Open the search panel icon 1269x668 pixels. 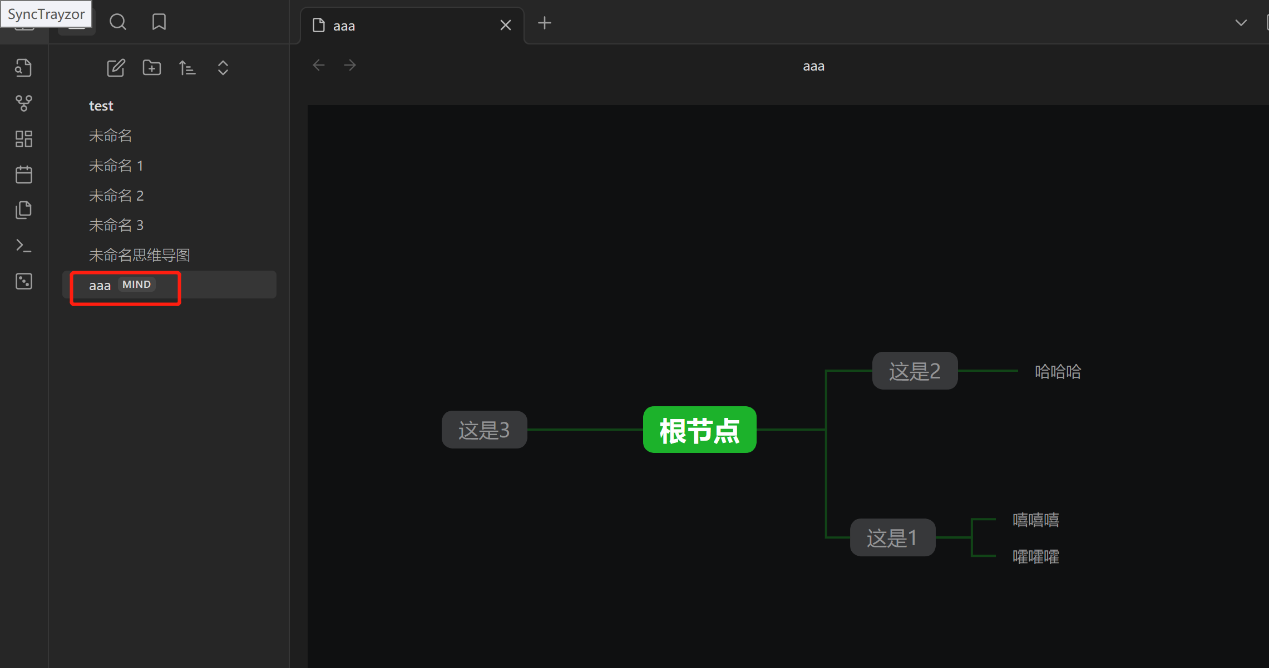[117, 22]
